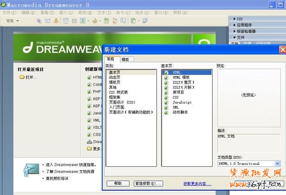Screen dimensions: 286x195
Task: Select 动态页 in the category list
Action: tap(114, 78)
